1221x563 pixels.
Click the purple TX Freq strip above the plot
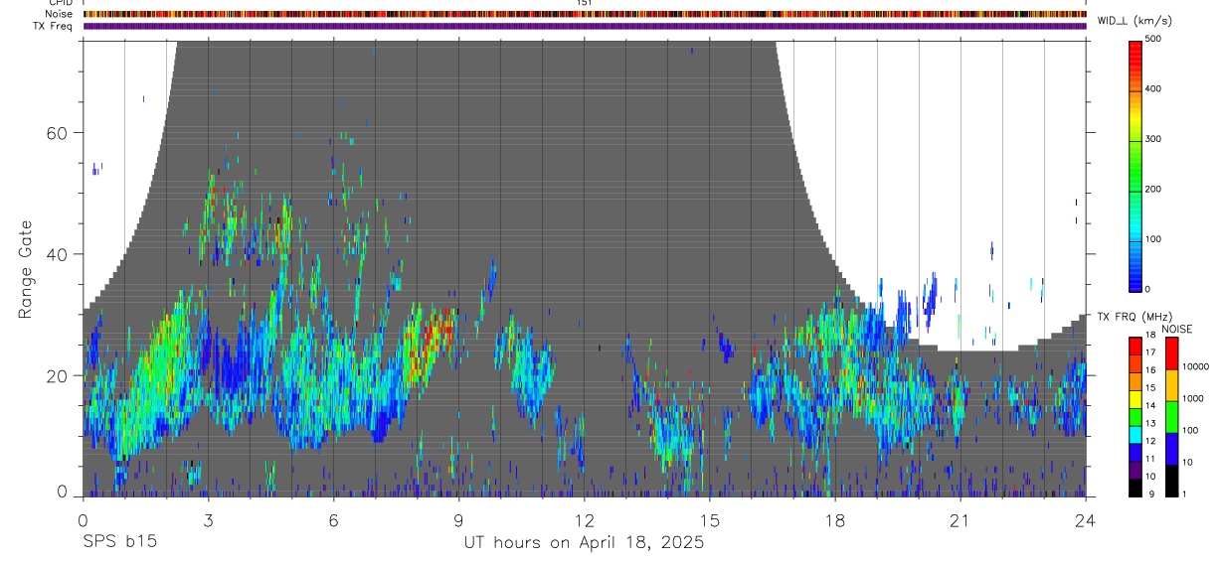[585, 26]
